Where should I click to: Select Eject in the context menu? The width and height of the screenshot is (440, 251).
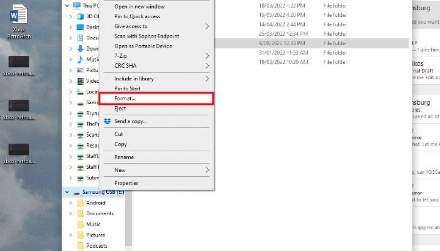tap(120, 109)
